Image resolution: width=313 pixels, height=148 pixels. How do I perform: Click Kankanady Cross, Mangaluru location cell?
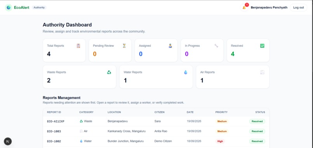[x=127, y=131]
